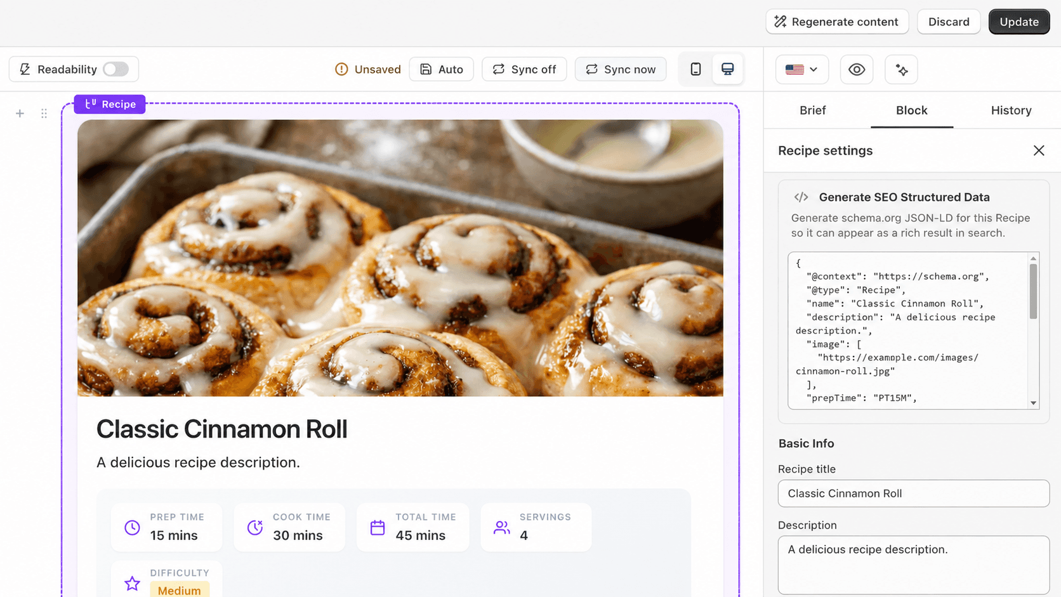Click Regenerate content button
The image size is (1061, 597).
[837, 22]
